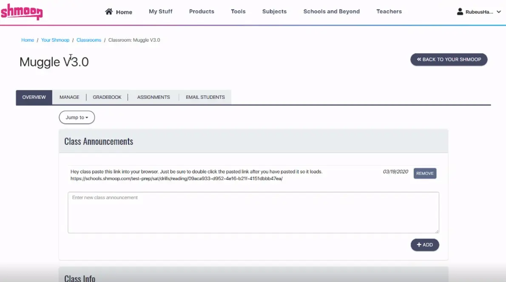Click the 03/19/2020 announcement date

click(395, 172)
